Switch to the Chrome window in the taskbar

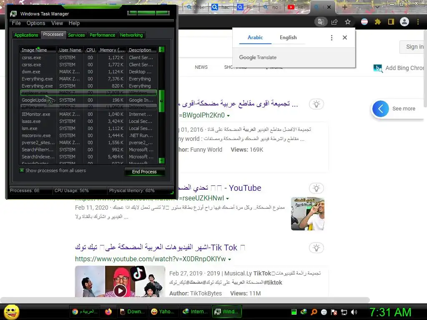pyautogui.click(x=85, y=312)
